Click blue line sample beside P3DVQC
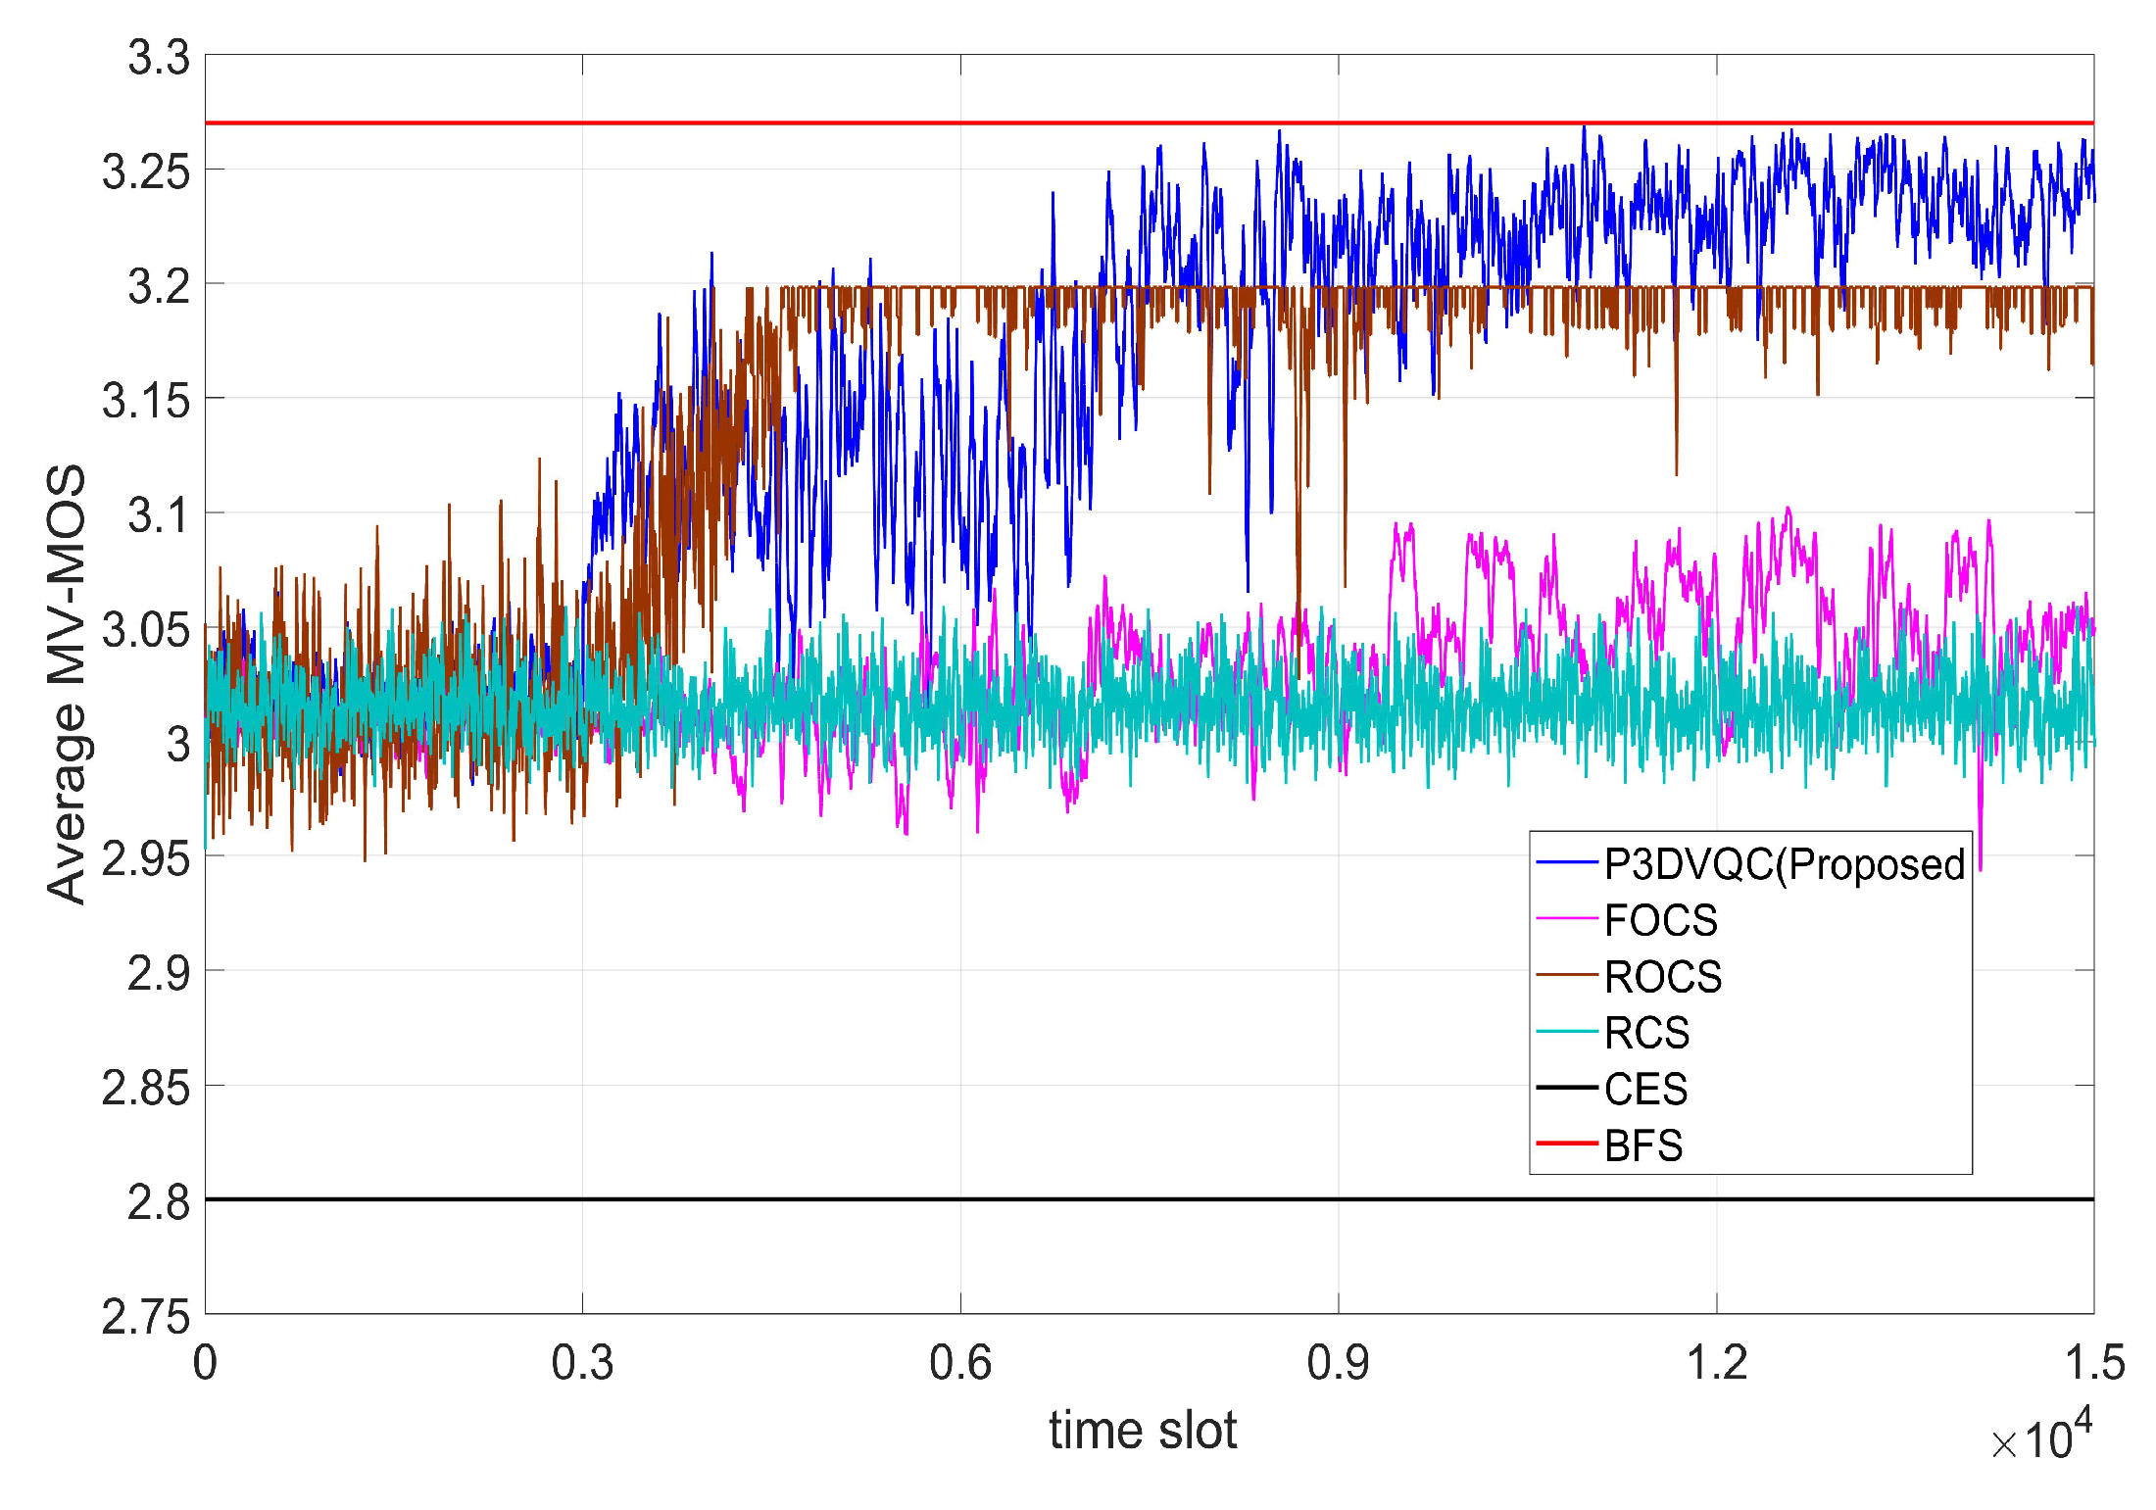This screenshot has height=1510, width=2156. 1567,862
